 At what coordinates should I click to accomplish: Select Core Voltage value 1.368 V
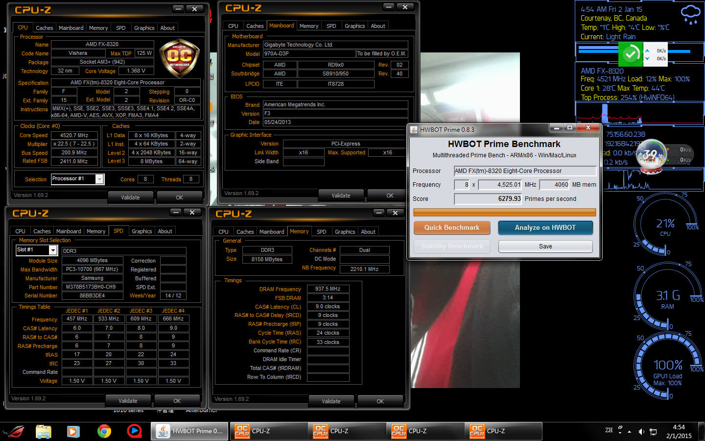tap(137, 71)
